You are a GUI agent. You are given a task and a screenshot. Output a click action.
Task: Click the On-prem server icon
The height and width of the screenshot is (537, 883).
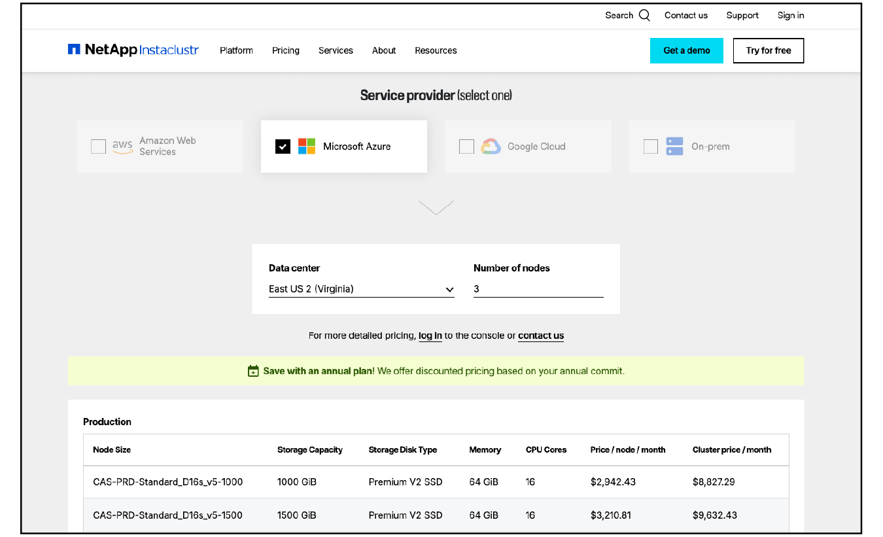click(674, 146)
